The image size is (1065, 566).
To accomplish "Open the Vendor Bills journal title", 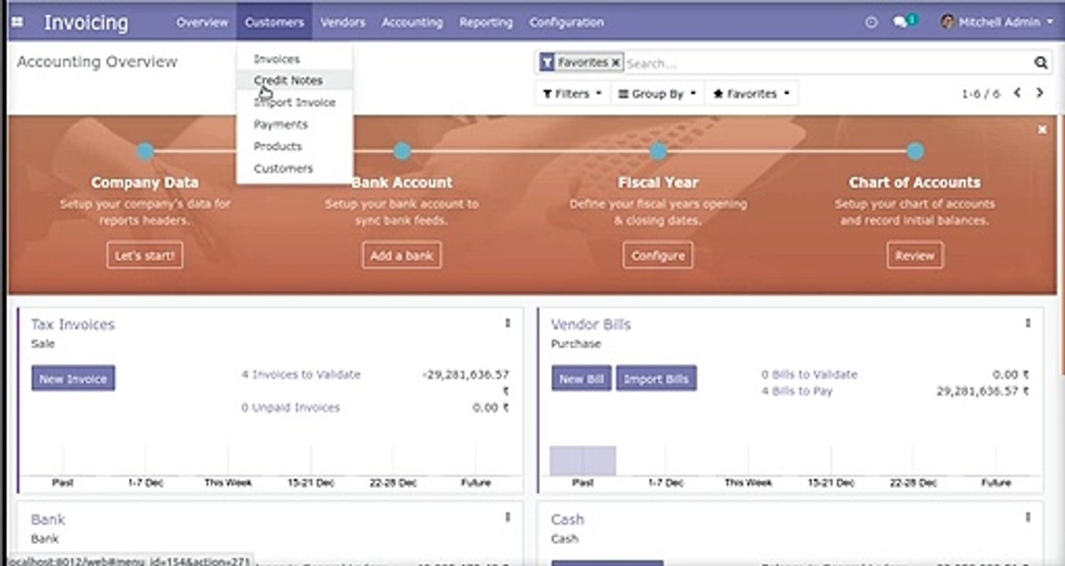I will (x=591, y=324).
